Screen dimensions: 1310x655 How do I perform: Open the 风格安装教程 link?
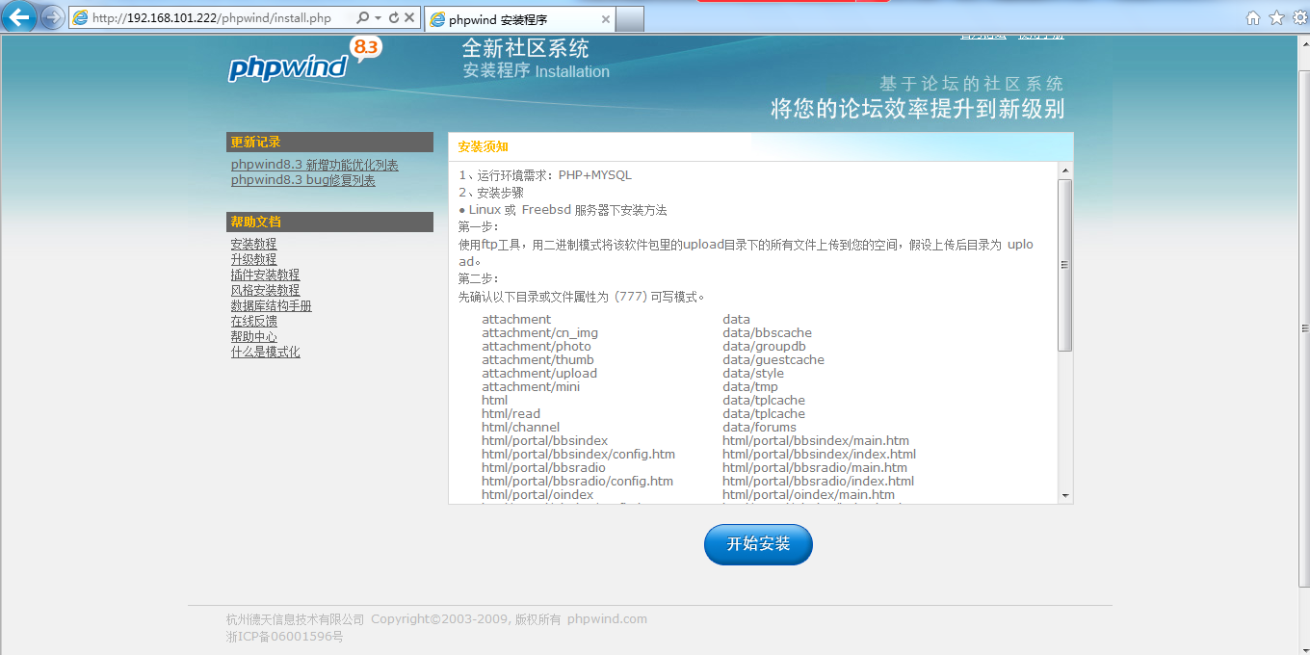pyautogui.click(x=265, y=290)
